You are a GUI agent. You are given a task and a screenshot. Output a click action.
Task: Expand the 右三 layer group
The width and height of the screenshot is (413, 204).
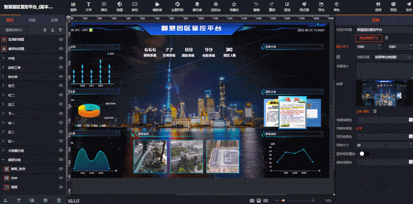pos(3,86)
